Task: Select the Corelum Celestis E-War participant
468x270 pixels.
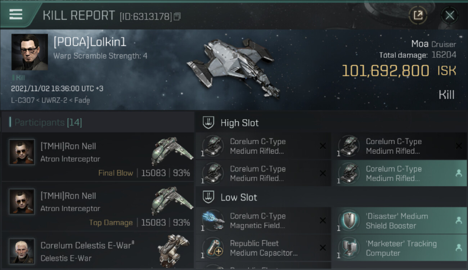Action: [97, 251]
